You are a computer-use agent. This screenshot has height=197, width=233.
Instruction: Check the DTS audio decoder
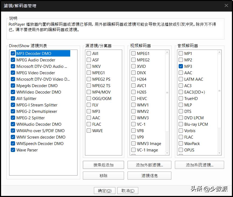pyautogui.click(x=181, y=111)
